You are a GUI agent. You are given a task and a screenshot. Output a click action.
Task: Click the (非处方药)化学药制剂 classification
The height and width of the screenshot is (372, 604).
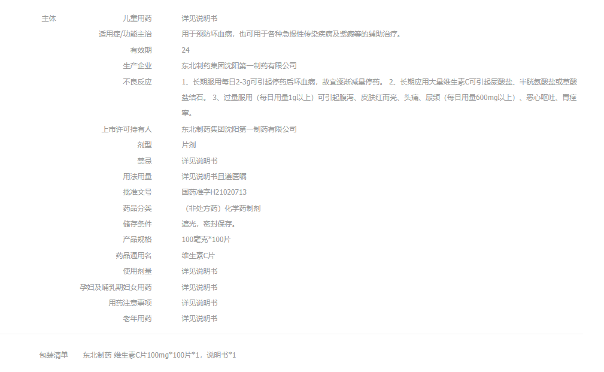click(x=221, y=208)
